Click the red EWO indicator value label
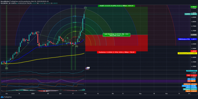 [192, 75]
